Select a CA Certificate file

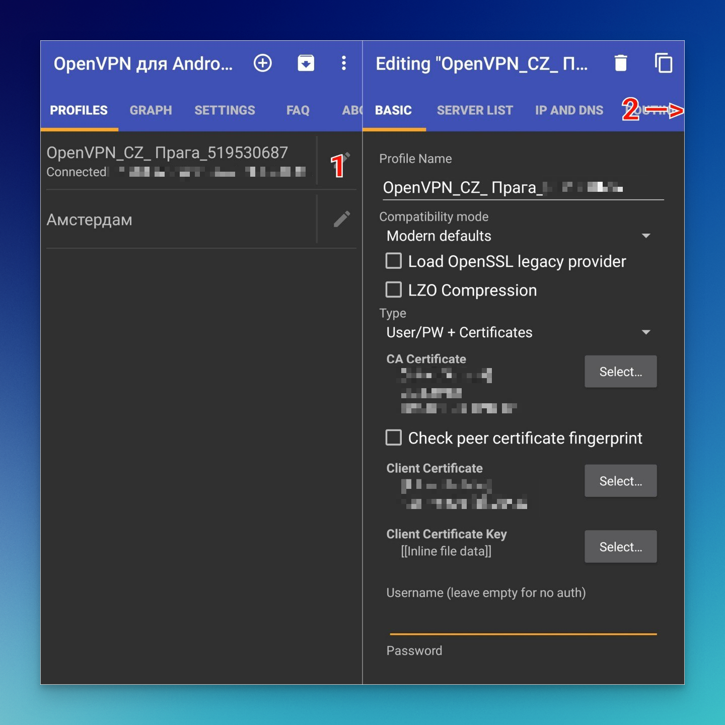coord(621,372)
